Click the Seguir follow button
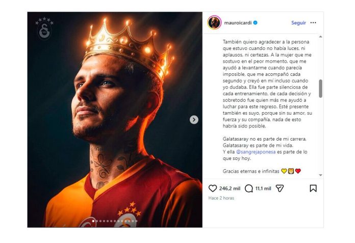 tap(298, 23)
